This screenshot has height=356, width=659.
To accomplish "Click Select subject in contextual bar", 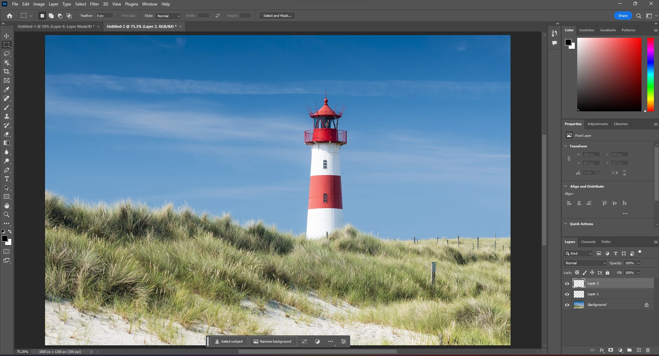I will (x=229, y=342).
